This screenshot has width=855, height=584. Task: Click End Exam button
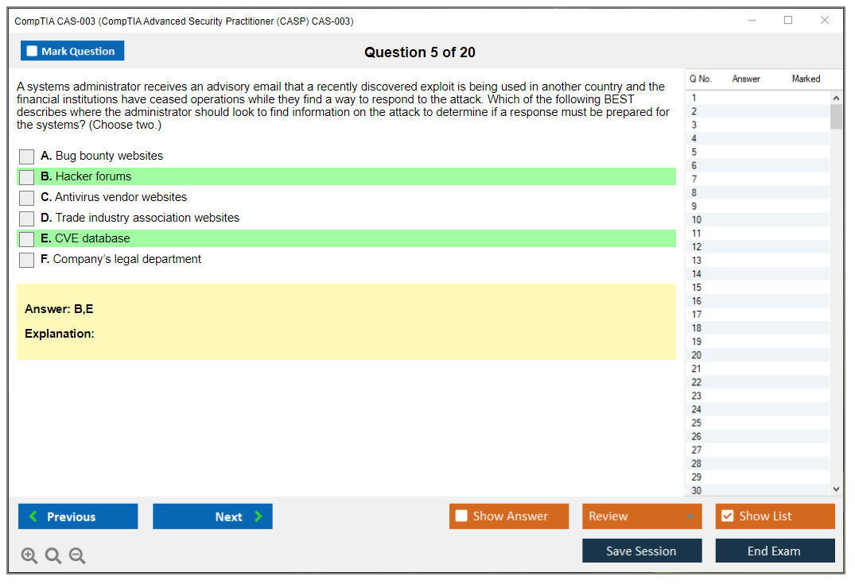pyautogui.click(x=775, y=551)
